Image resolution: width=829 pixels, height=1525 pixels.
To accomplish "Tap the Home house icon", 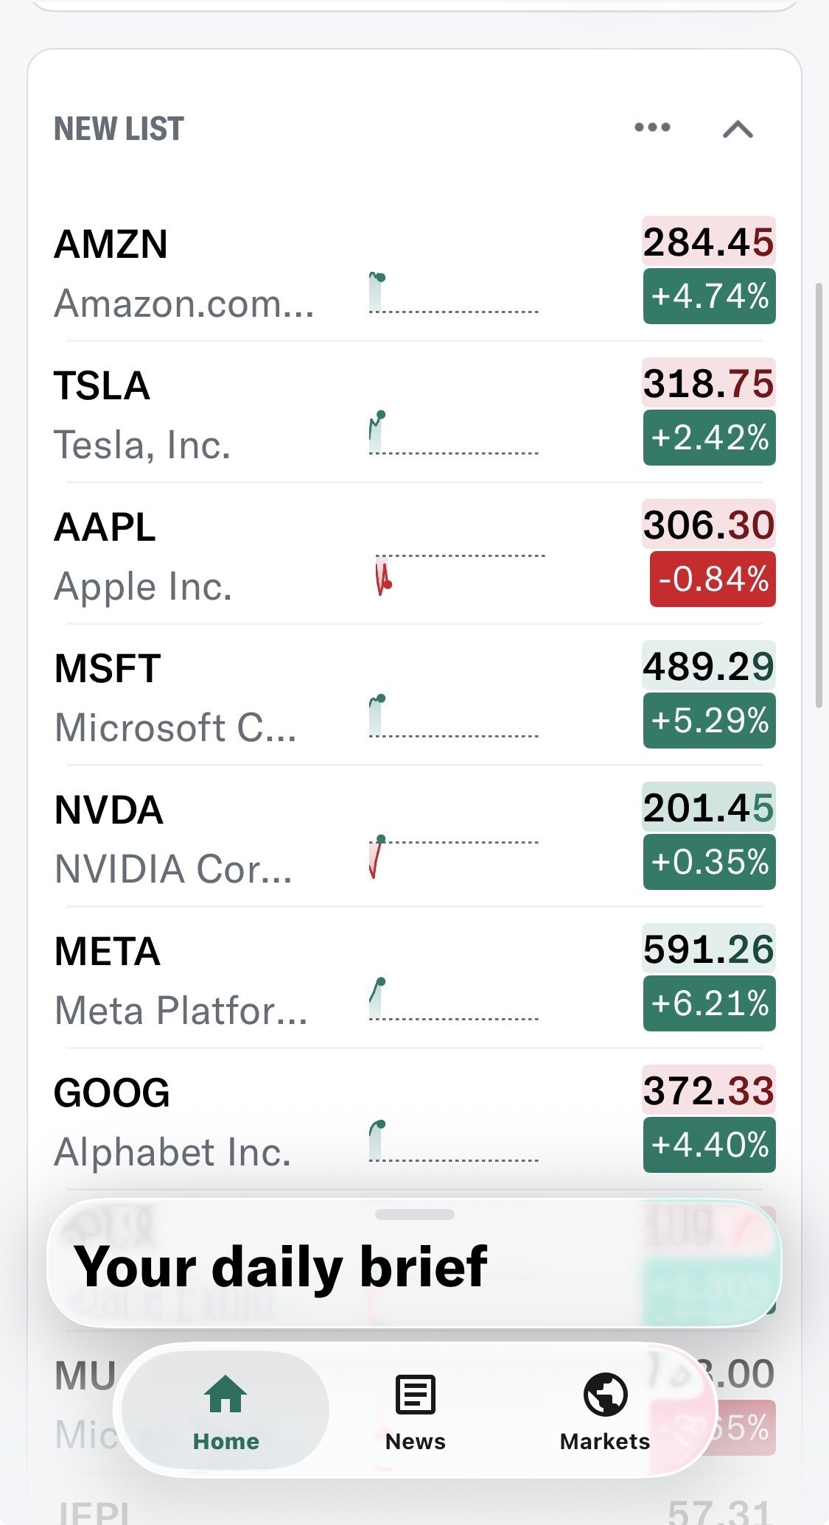I will tap(225, 1394).
